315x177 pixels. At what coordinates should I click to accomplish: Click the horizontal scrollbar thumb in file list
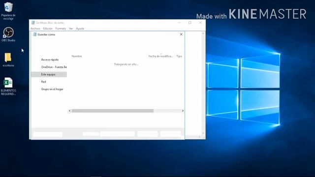pos(113,111)
